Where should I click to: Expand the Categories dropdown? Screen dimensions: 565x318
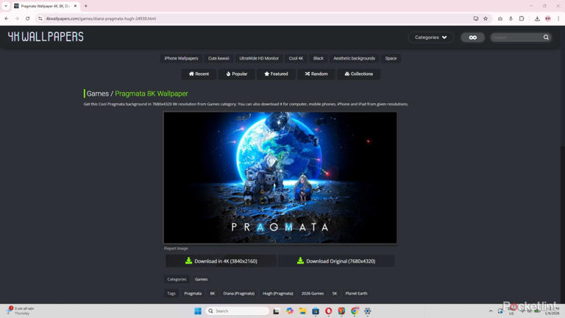tap(430, 37)
